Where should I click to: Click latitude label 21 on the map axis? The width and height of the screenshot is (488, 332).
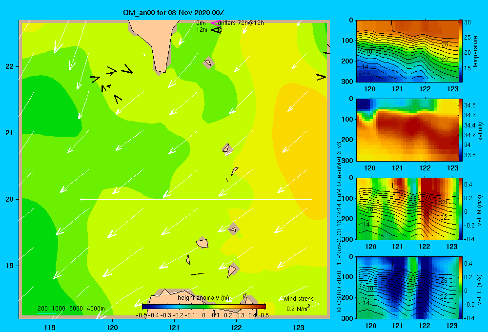[x=10, y=133]
